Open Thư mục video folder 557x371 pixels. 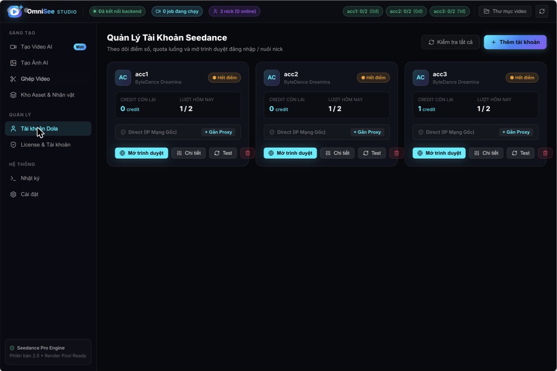[505, 11]
